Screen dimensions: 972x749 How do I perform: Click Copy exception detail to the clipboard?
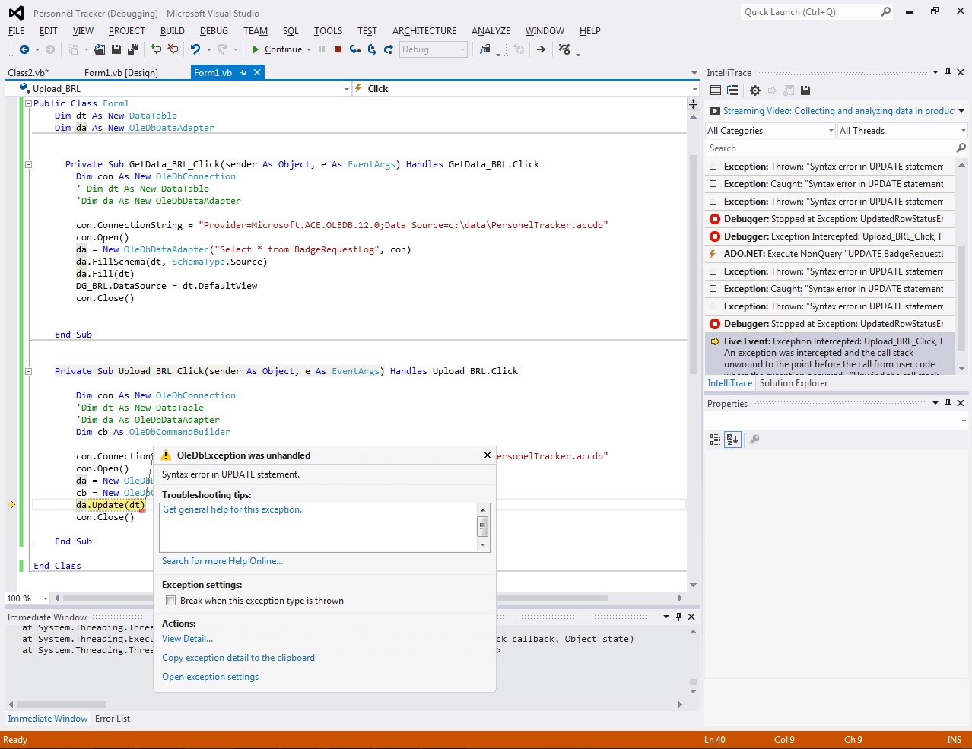pos(238,658)
